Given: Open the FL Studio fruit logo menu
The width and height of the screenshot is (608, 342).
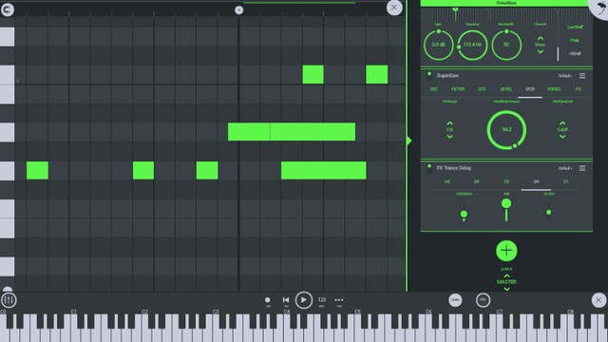Looking at the screenshot, I should (x=599, y=8).
